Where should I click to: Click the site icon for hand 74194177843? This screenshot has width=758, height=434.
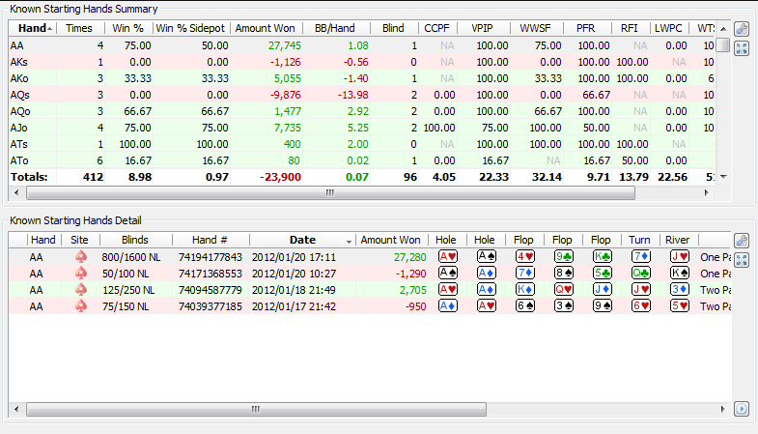click(x=80, y=256)
